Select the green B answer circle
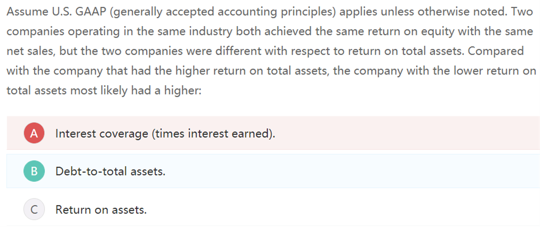The width and height of the screenshot is (540, 227). tap(34, 171)
